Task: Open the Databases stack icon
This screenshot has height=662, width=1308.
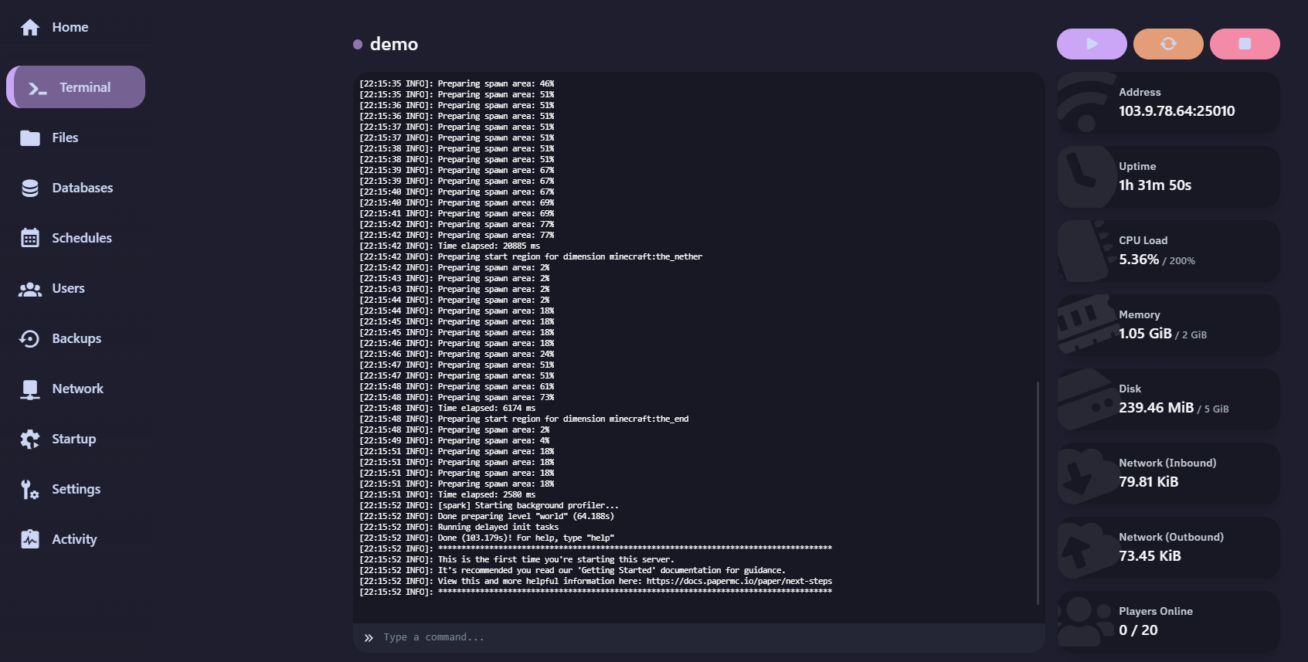Action: point(30,188)
